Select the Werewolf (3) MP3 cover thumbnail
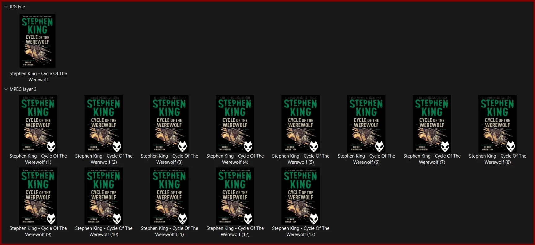 (x=169, y=124)
